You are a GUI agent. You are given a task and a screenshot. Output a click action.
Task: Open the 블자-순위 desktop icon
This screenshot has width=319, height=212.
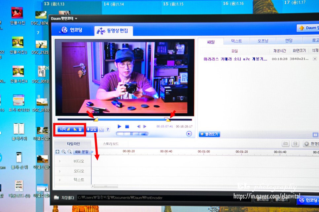click(19, 161)
